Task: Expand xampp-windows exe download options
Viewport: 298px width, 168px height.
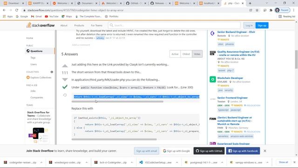Action: (267, 162)
